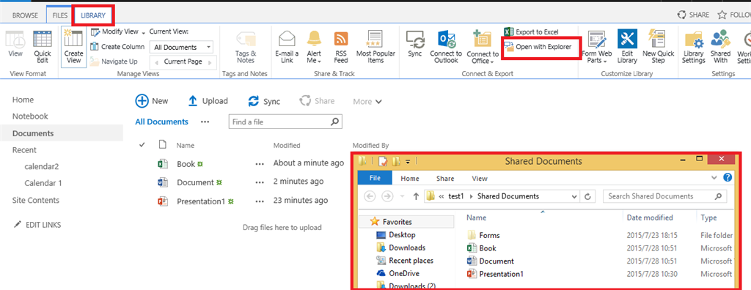This screenshot has height=290, width=751.
Task: Expand the Explorer address bar history dropdown
Action: click(x=575, y=196)
